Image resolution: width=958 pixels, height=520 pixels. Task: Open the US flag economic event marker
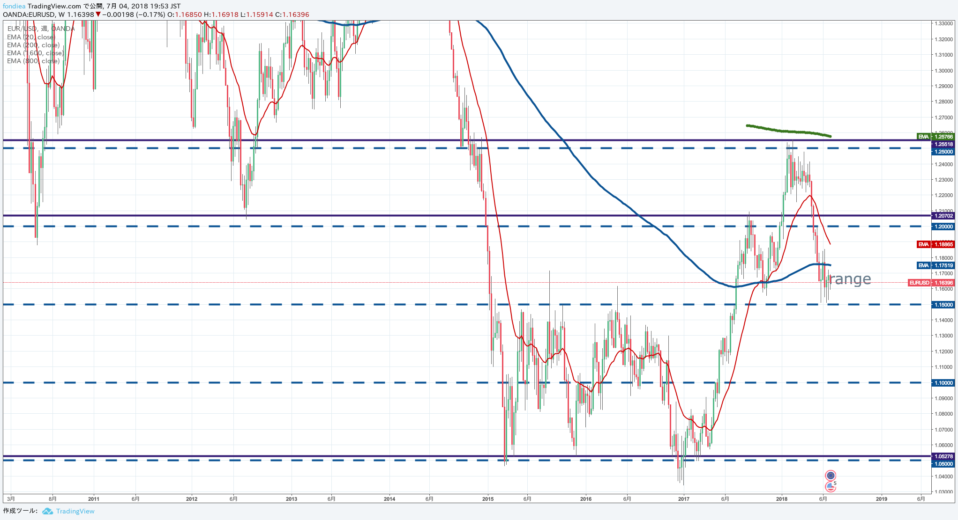831,487
